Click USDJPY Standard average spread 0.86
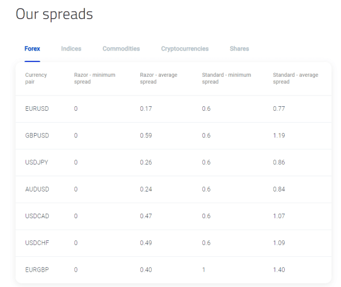Viewport: 341px width, 287px height. click(279, 162)
